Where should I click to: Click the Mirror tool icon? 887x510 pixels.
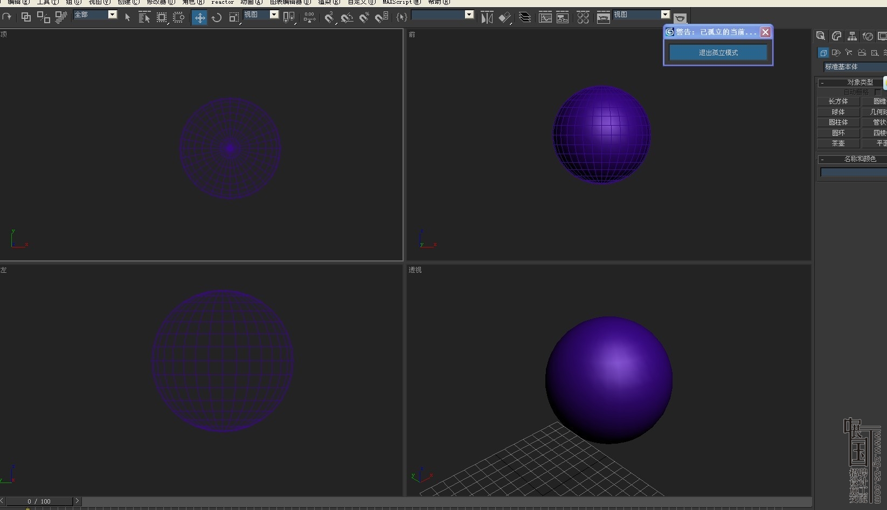tap(487, 17)
